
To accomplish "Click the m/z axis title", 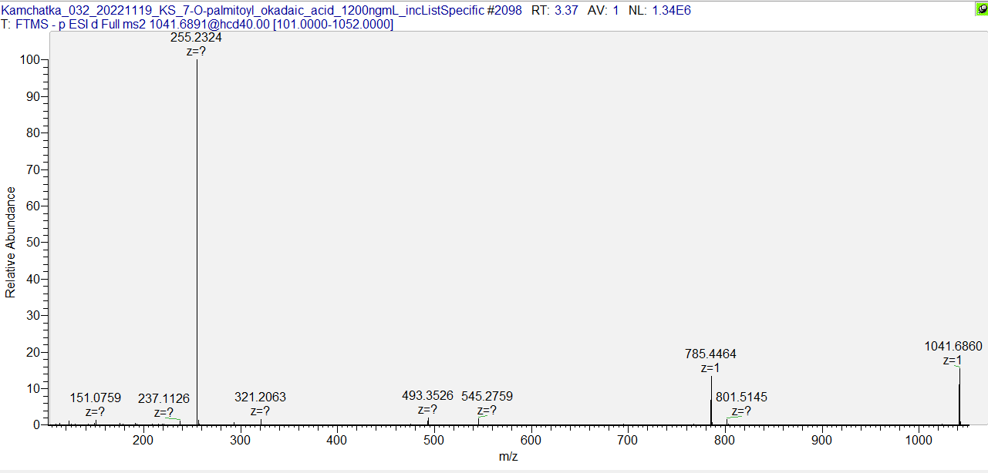I will 508,457.
